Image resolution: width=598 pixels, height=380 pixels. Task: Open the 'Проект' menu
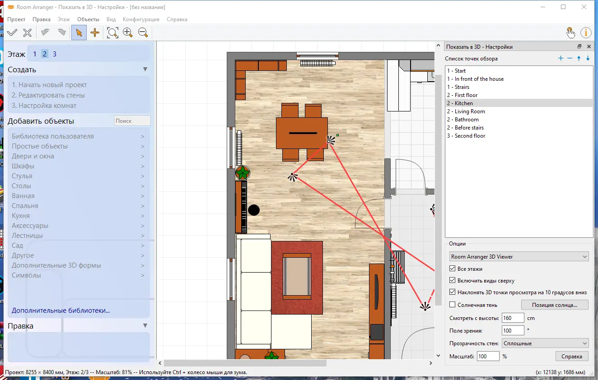[16, 19]
